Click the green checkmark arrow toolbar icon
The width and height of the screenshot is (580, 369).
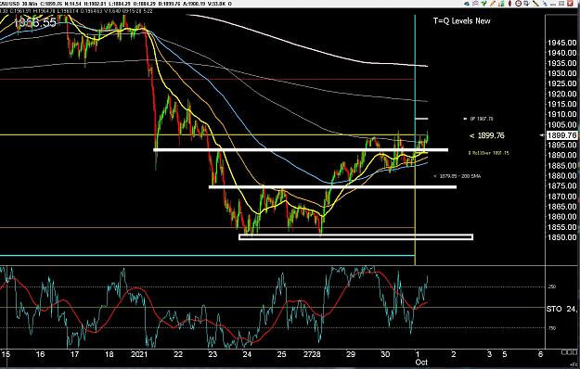click(483, 4)
